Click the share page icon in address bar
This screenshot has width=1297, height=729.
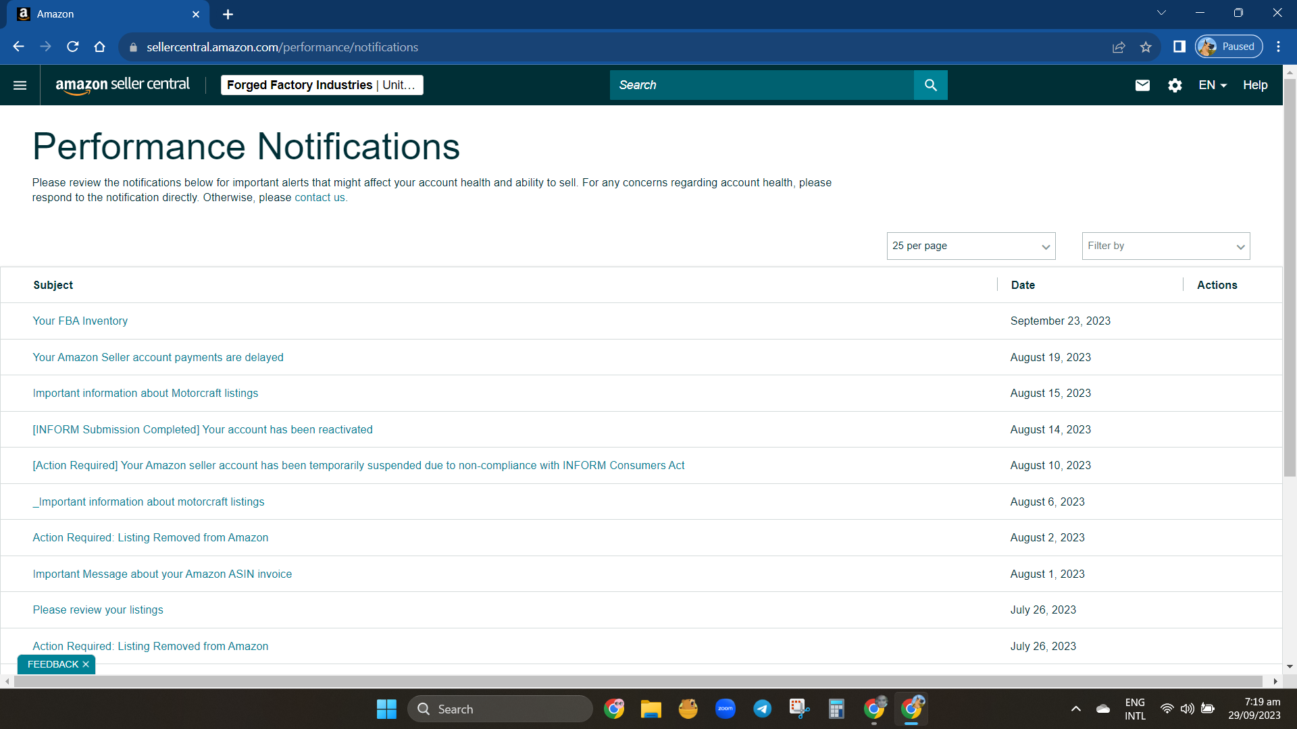pyautogui.click(x=1119, y=47)
